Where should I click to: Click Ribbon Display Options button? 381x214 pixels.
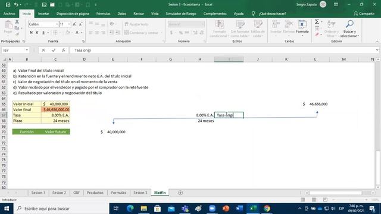(336, 4)
